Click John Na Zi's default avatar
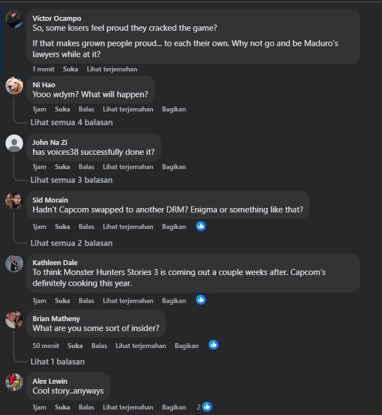Screen dimensions: 382x415 pyautogui.click(x=14, y=143)
